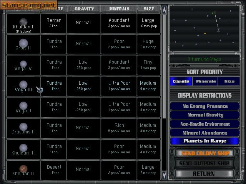The image size is (246, 184).
Task: Toggle Normal Gravity restriction
Action: coord(205,115)
